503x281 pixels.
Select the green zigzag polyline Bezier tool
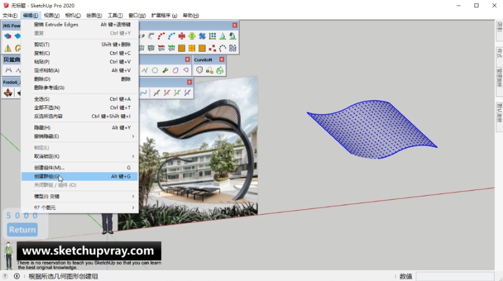point(145,70)
